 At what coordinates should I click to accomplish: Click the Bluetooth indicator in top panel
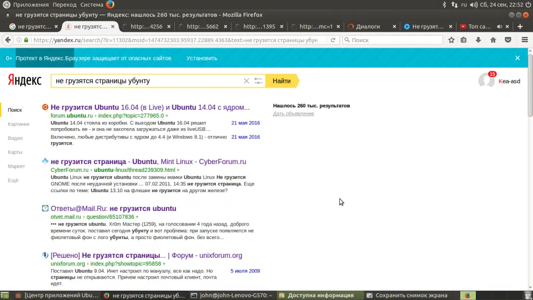(x=444, y=4)
